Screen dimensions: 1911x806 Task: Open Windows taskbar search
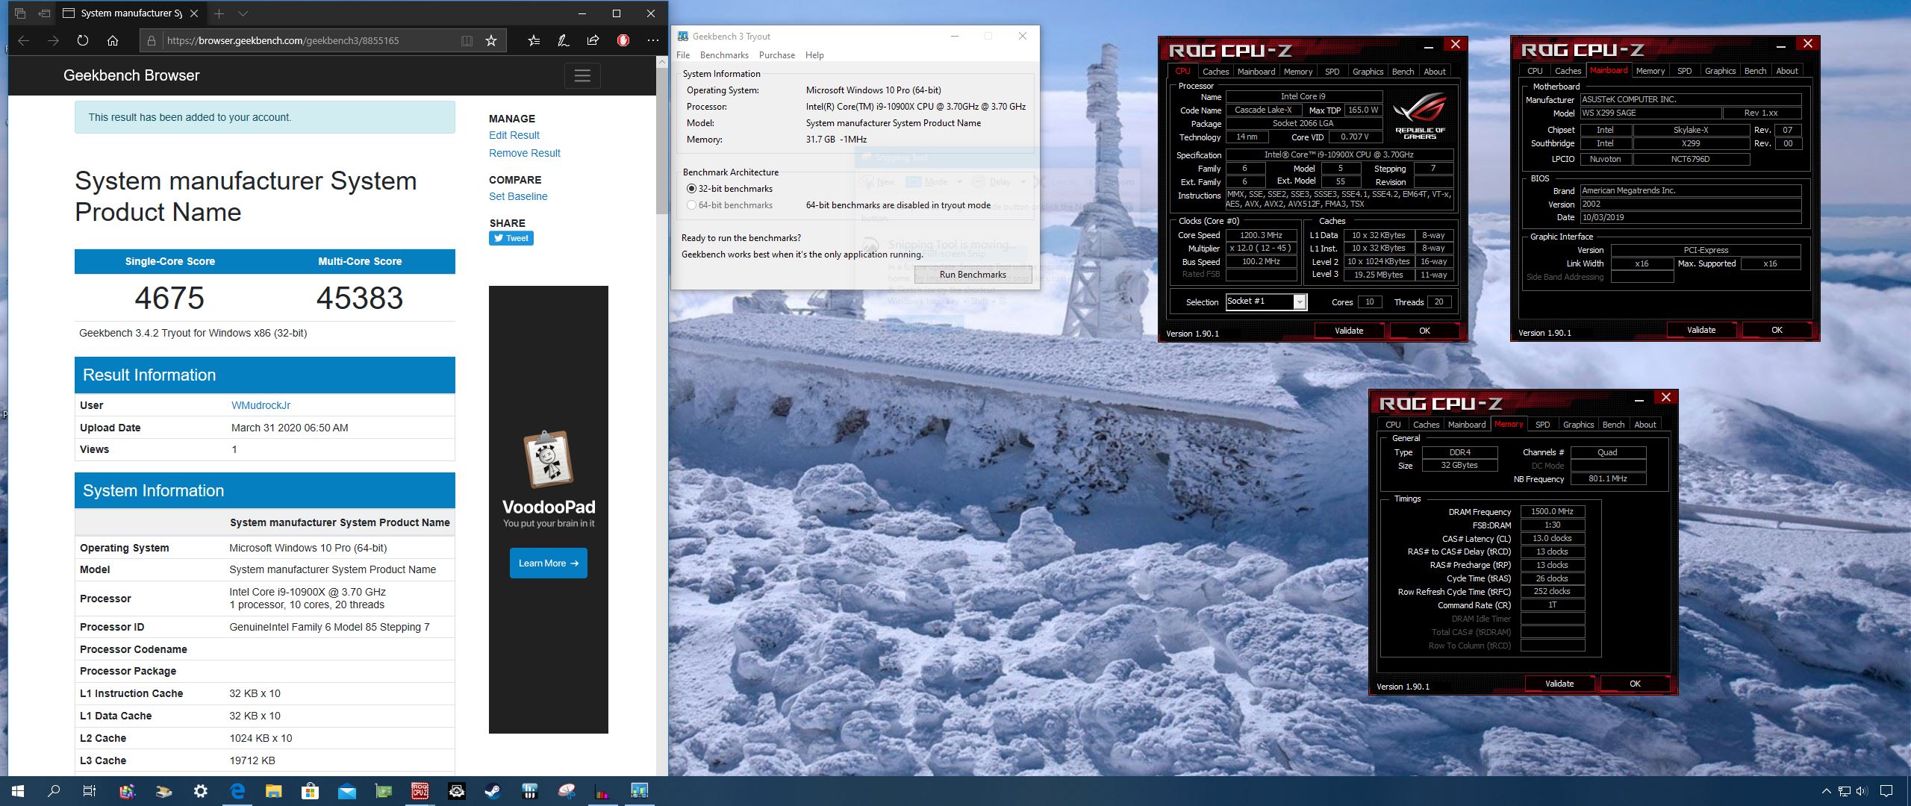pos(54,791)
